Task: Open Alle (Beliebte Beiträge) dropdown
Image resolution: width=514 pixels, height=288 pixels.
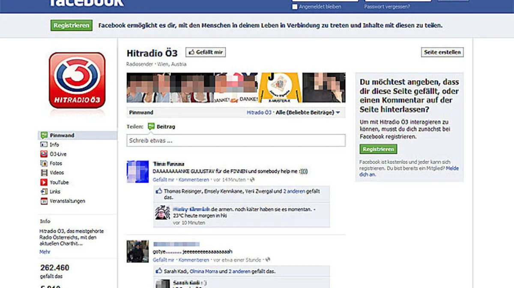Action: (308, 113)
